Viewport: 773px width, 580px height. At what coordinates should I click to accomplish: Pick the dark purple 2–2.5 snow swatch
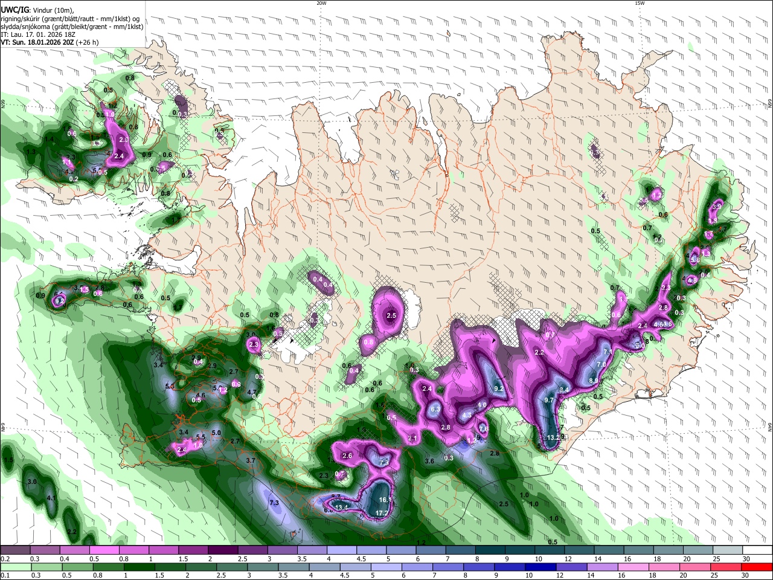(223, 550)
